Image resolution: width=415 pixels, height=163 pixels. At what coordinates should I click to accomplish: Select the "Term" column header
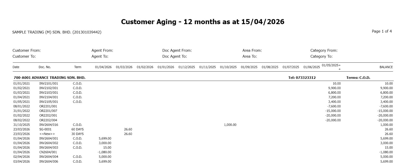point(78,67)
